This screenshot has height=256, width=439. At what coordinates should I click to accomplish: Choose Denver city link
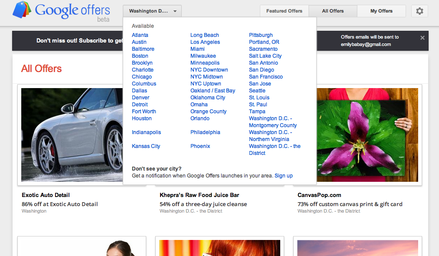point(141,98)
